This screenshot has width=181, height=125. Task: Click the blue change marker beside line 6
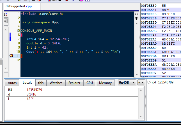point(10,35)
